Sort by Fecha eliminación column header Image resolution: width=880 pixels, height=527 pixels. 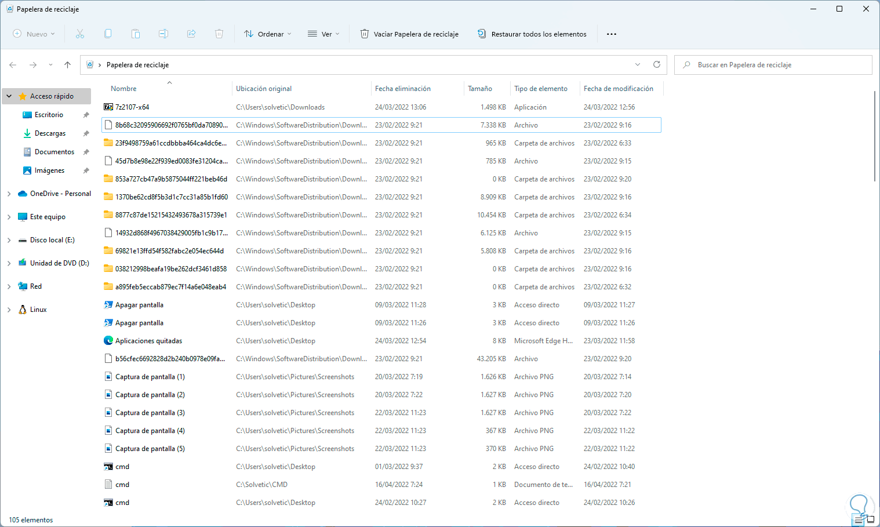point(403,89)
